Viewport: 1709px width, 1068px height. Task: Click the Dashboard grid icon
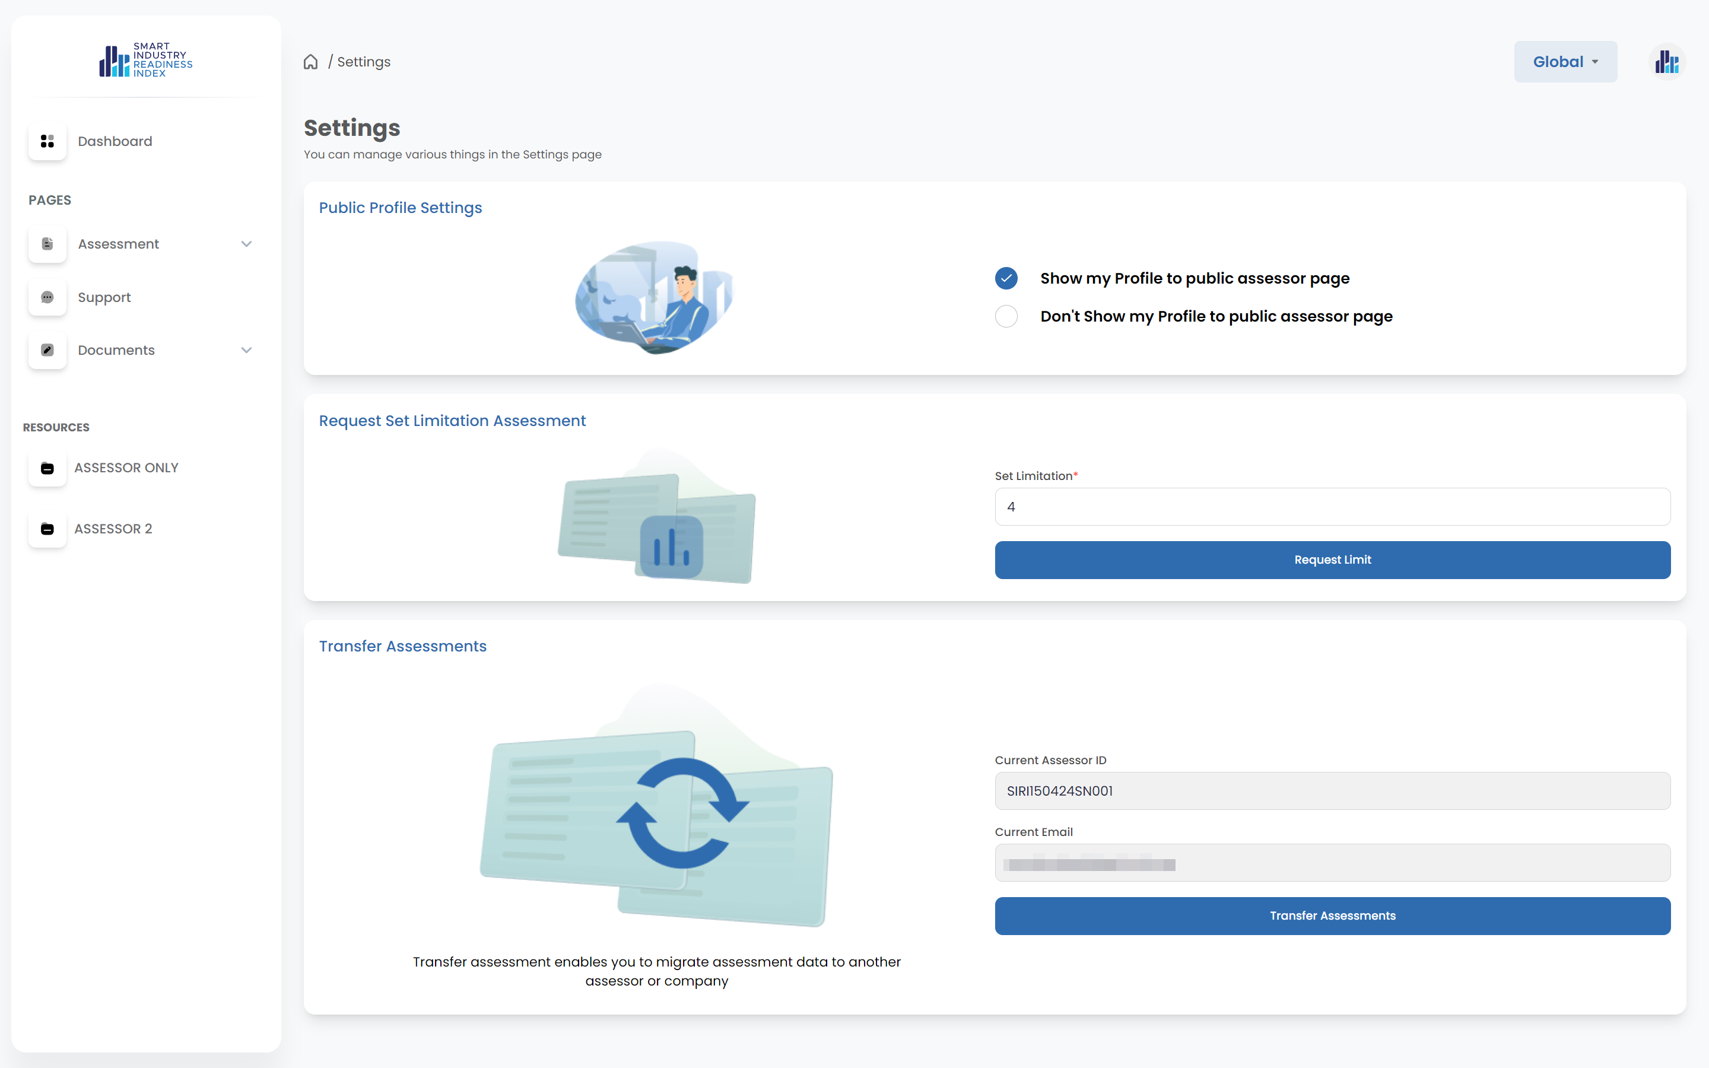47,141
